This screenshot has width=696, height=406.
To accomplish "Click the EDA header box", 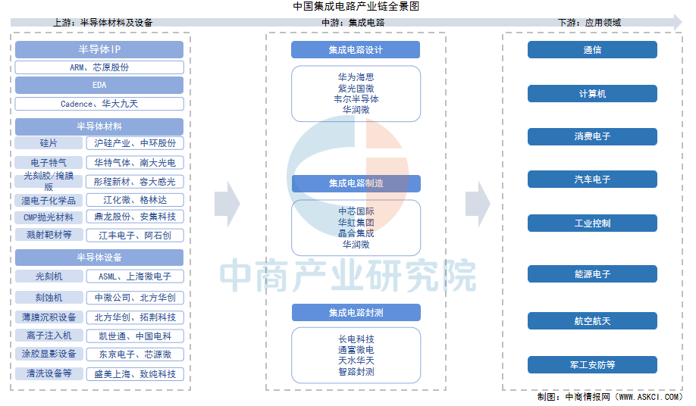I will coord(99,85).
